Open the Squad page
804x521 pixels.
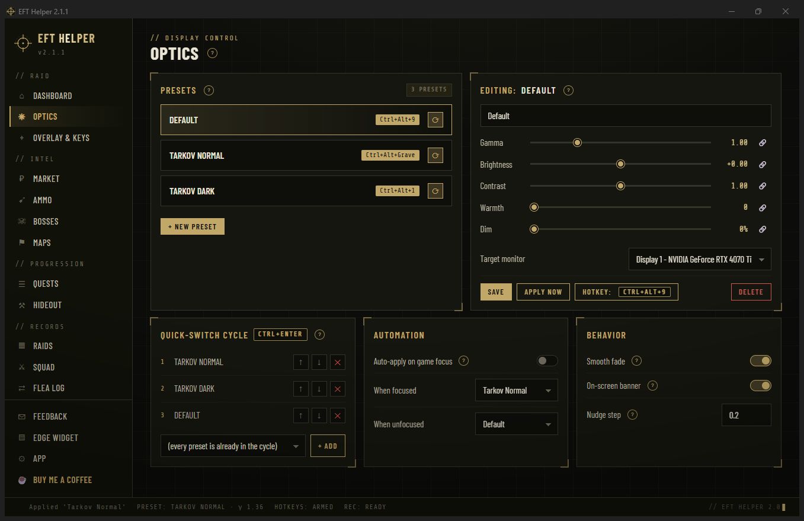[x=69, y=367]
